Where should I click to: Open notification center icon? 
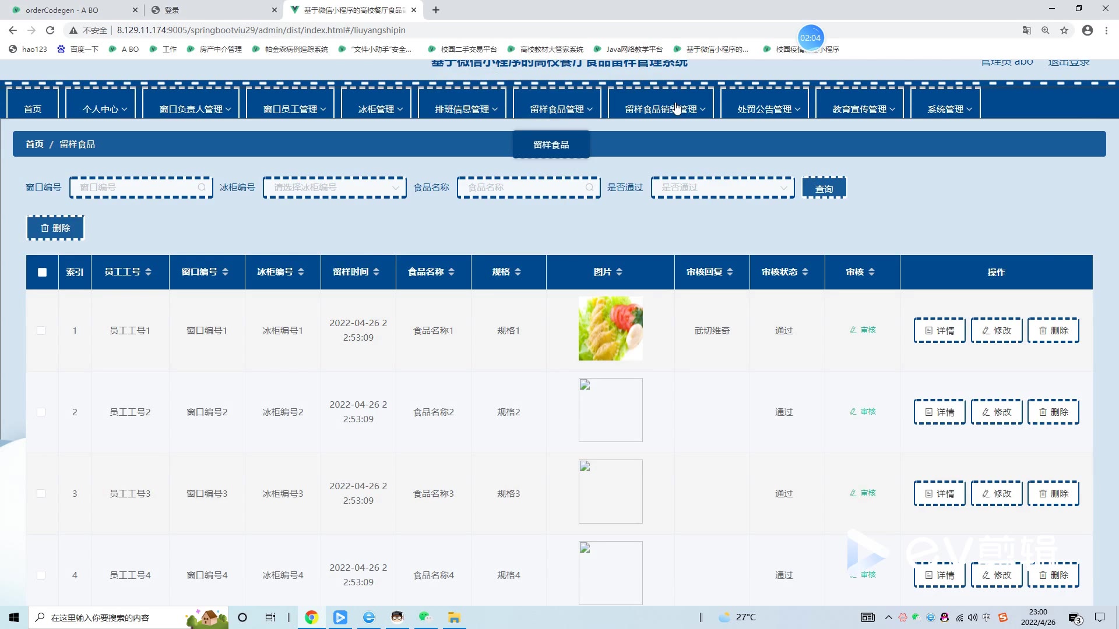1100,617
